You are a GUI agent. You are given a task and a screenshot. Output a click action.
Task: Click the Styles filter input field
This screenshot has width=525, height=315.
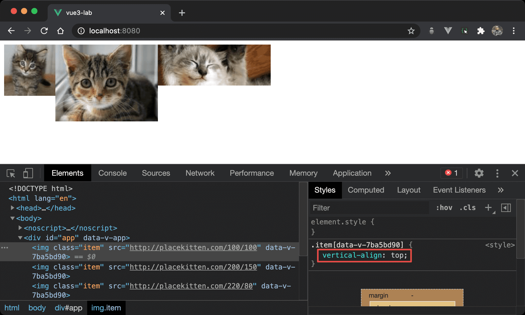click(369, 208)
